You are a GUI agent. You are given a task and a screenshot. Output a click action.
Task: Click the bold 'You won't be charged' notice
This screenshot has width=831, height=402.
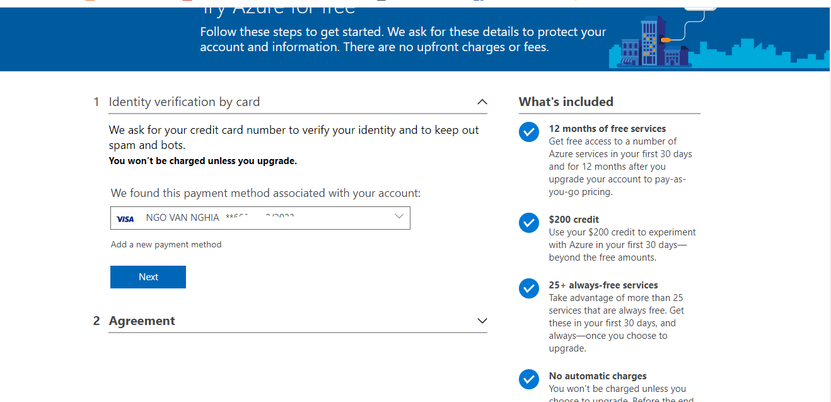pyautogui.click(x=202, y=161)
